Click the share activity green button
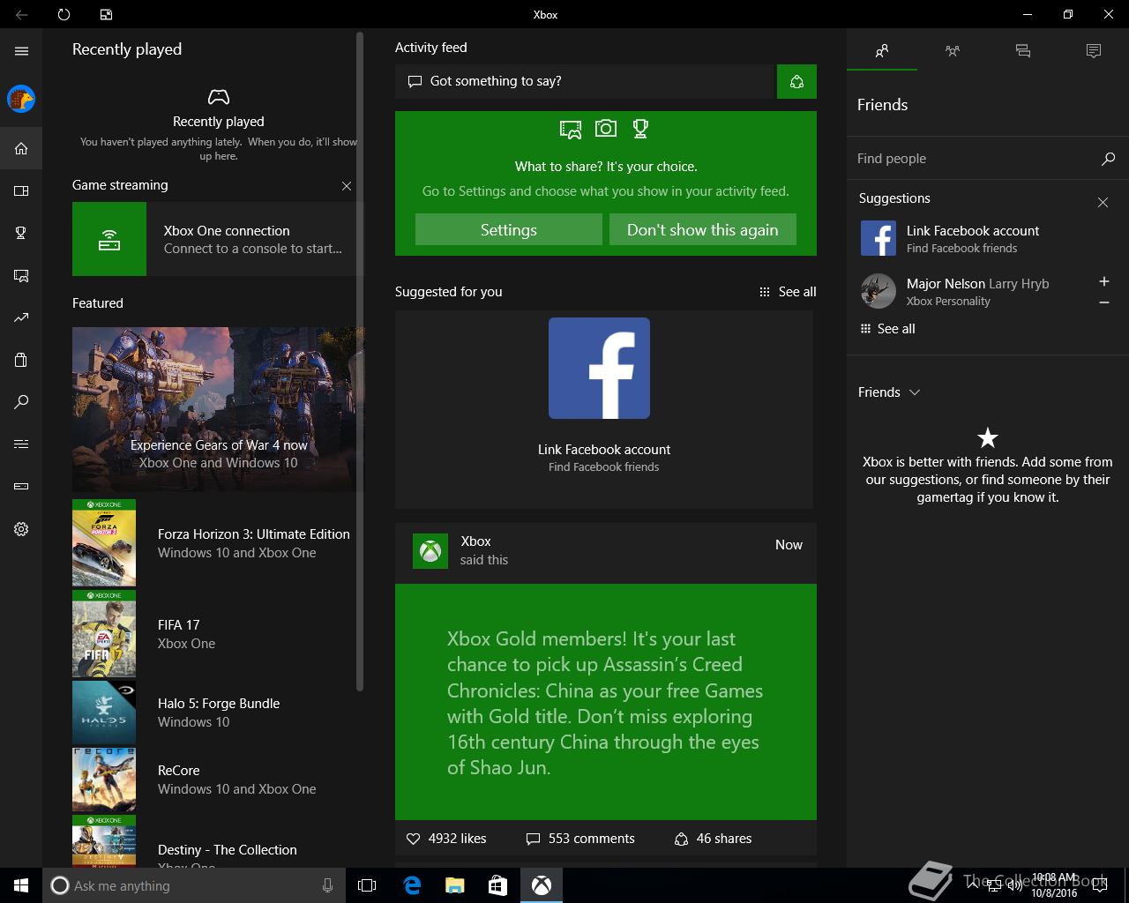Viewport: 1129px width, 903px height. [x=796, y=81]
